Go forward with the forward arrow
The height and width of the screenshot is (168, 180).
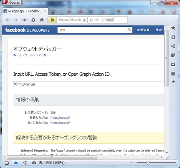point(16,20)
